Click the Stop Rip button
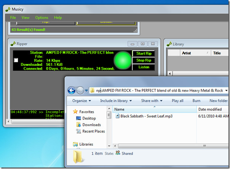This screenshot has height=169, width=230. point(144,60)
